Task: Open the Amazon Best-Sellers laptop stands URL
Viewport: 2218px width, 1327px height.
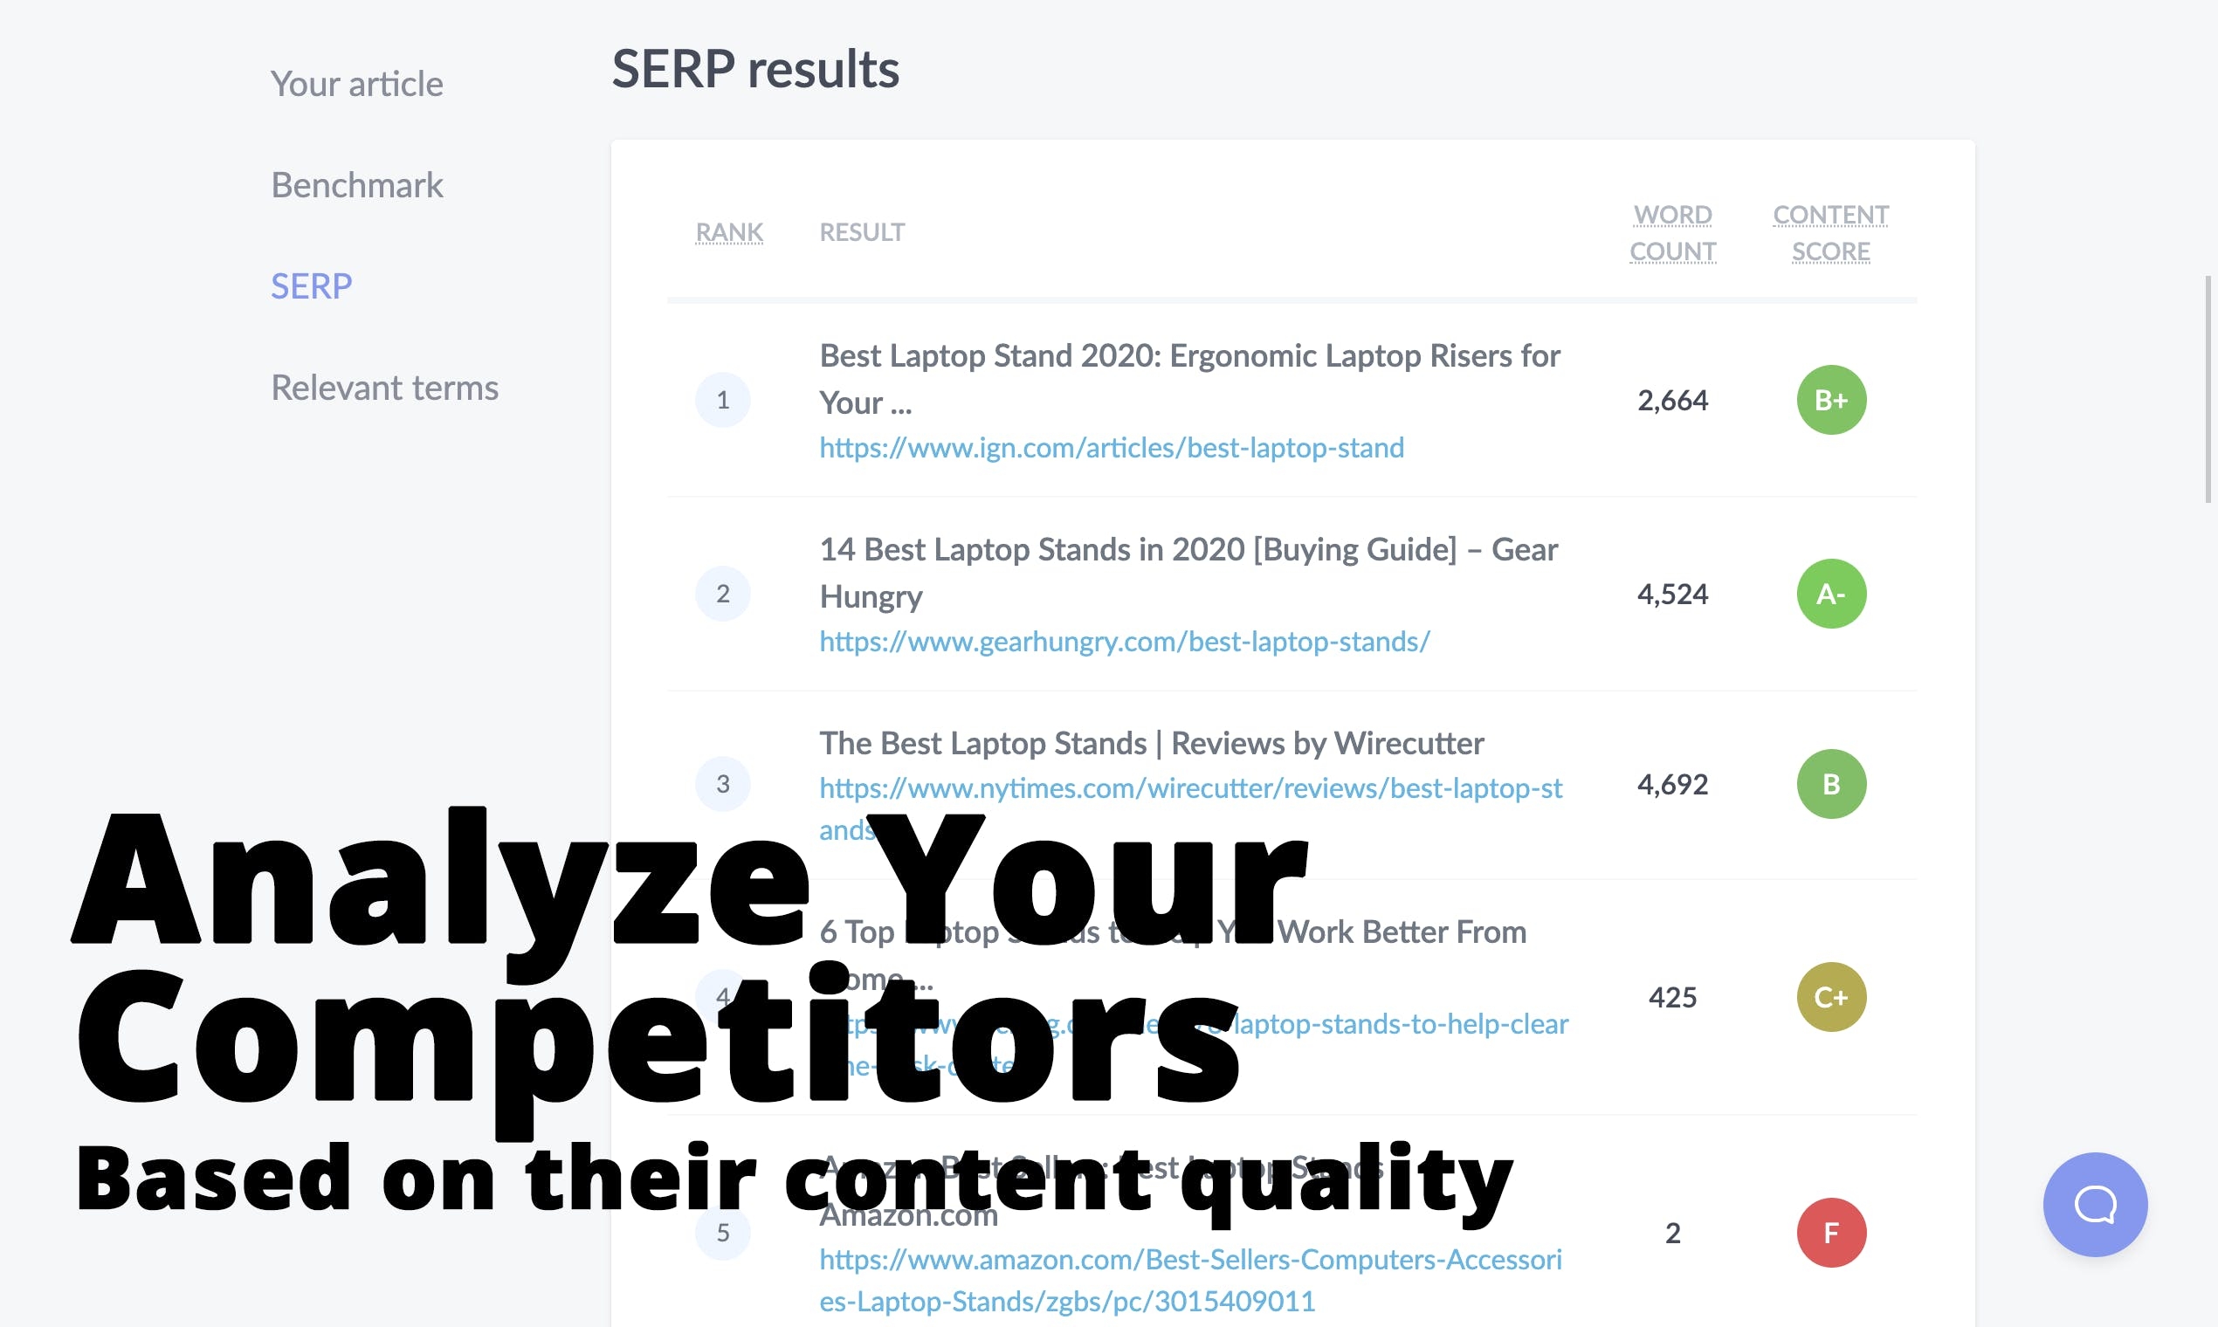Action: click(1190, 1280)
